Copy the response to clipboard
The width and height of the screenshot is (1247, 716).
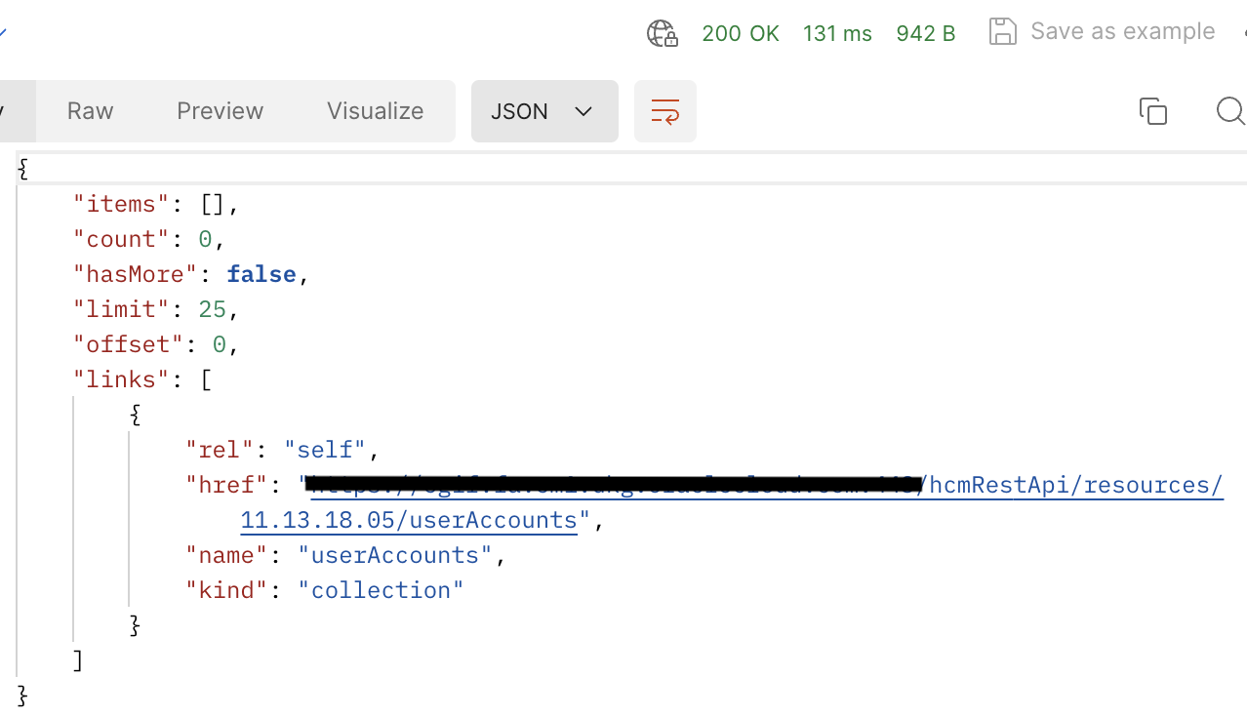point(1153,110)
